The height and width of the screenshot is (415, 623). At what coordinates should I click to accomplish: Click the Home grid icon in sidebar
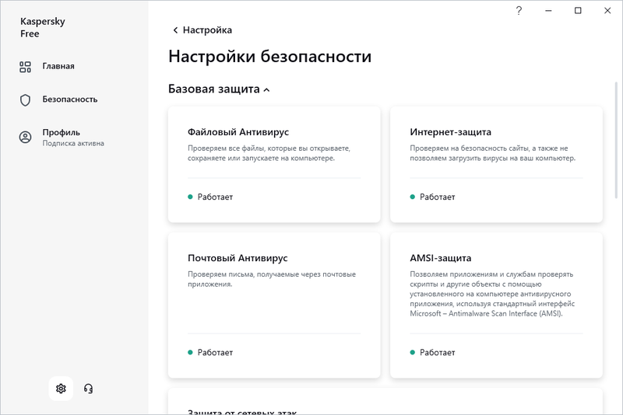click(x=25, y=67)
